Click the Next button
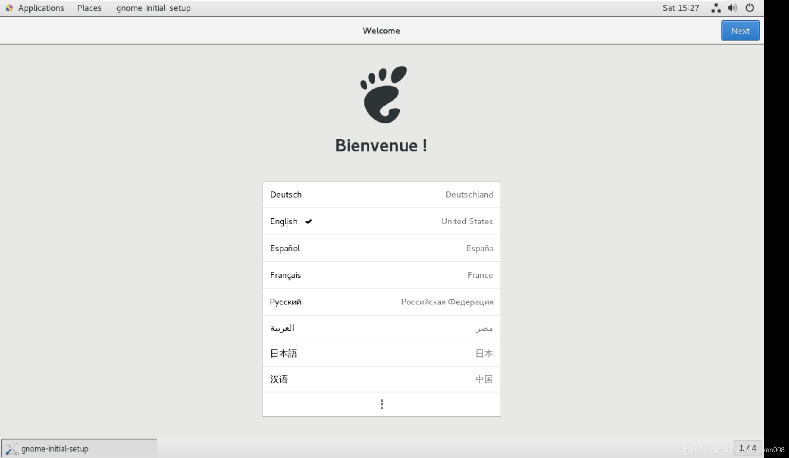Viewport: 789px width, 458px height. pyautogui.click(x=740, y=31)
